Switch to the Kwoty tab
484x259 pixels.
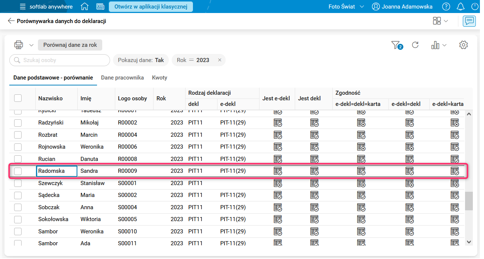(x=159, y=78)
